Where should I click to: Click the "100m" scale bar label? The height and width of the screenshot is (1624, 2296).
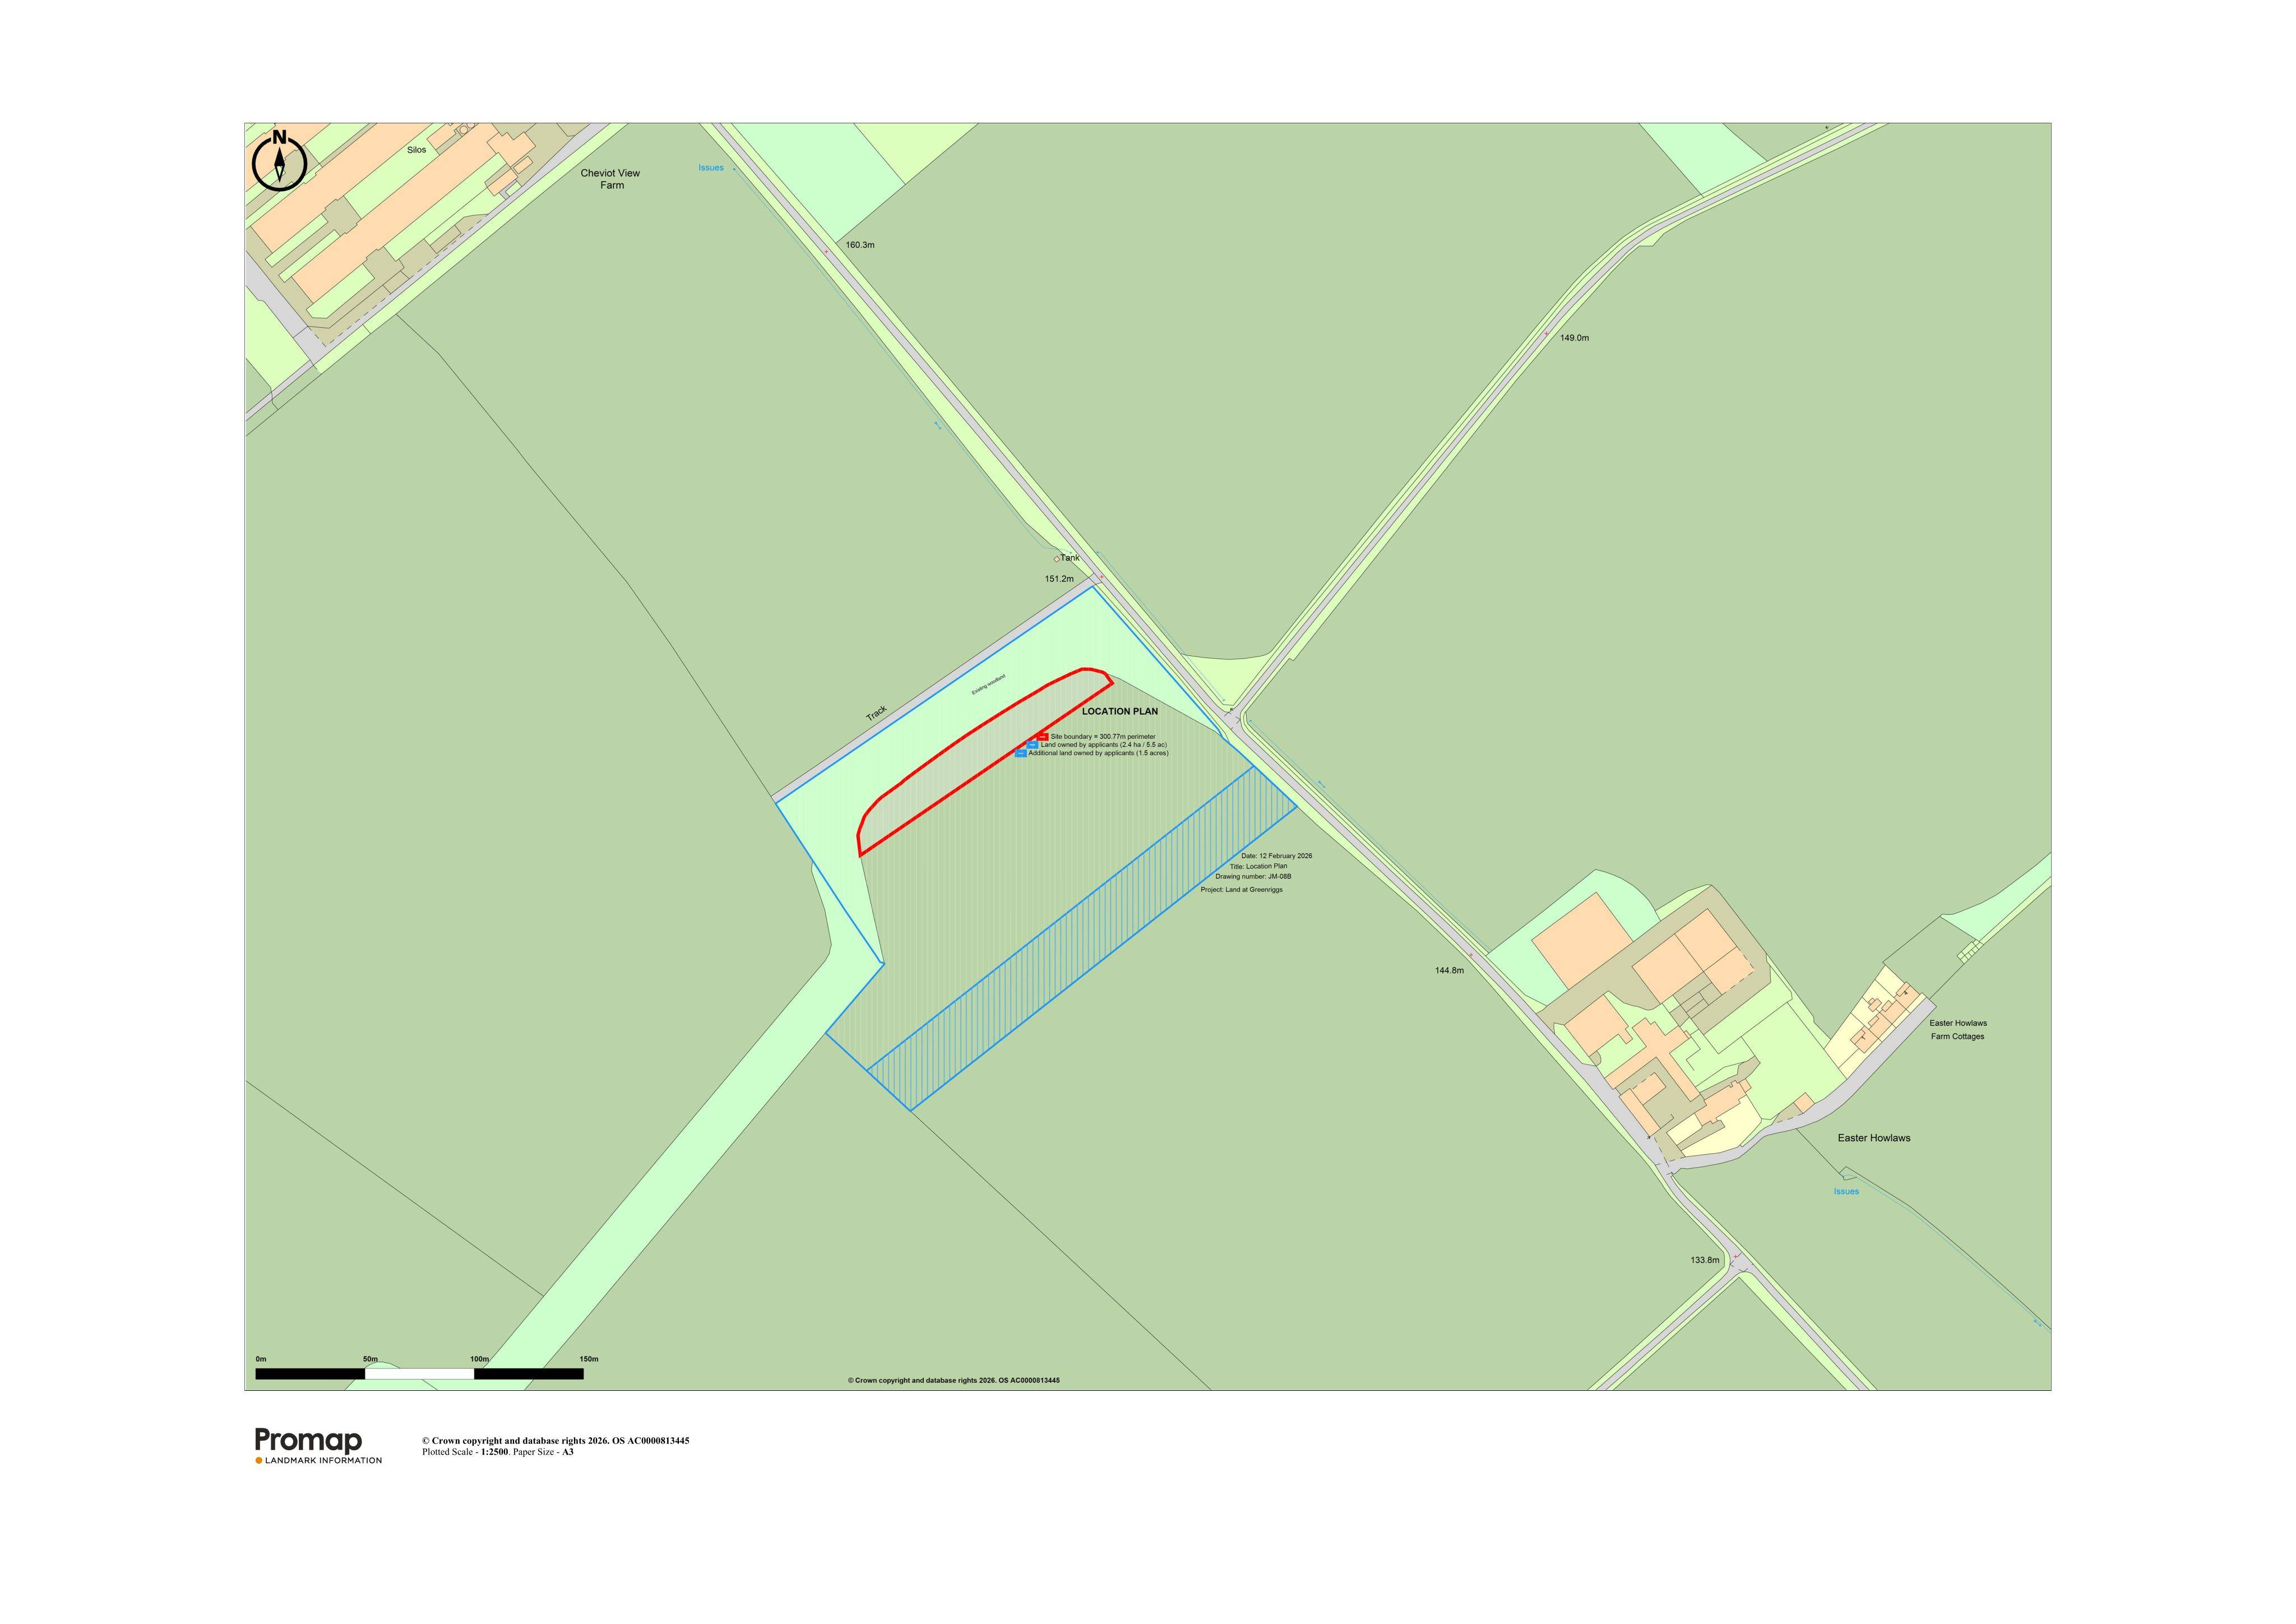480,1360
